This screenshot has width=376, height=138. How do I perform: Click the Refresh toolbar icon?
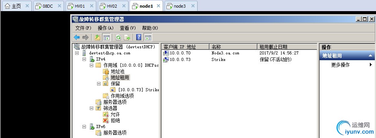click(x=118, y=38)
